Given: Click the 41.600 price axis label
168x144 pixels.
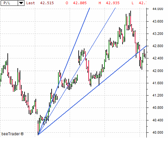Looking at the screenshot, I should 158,83.
